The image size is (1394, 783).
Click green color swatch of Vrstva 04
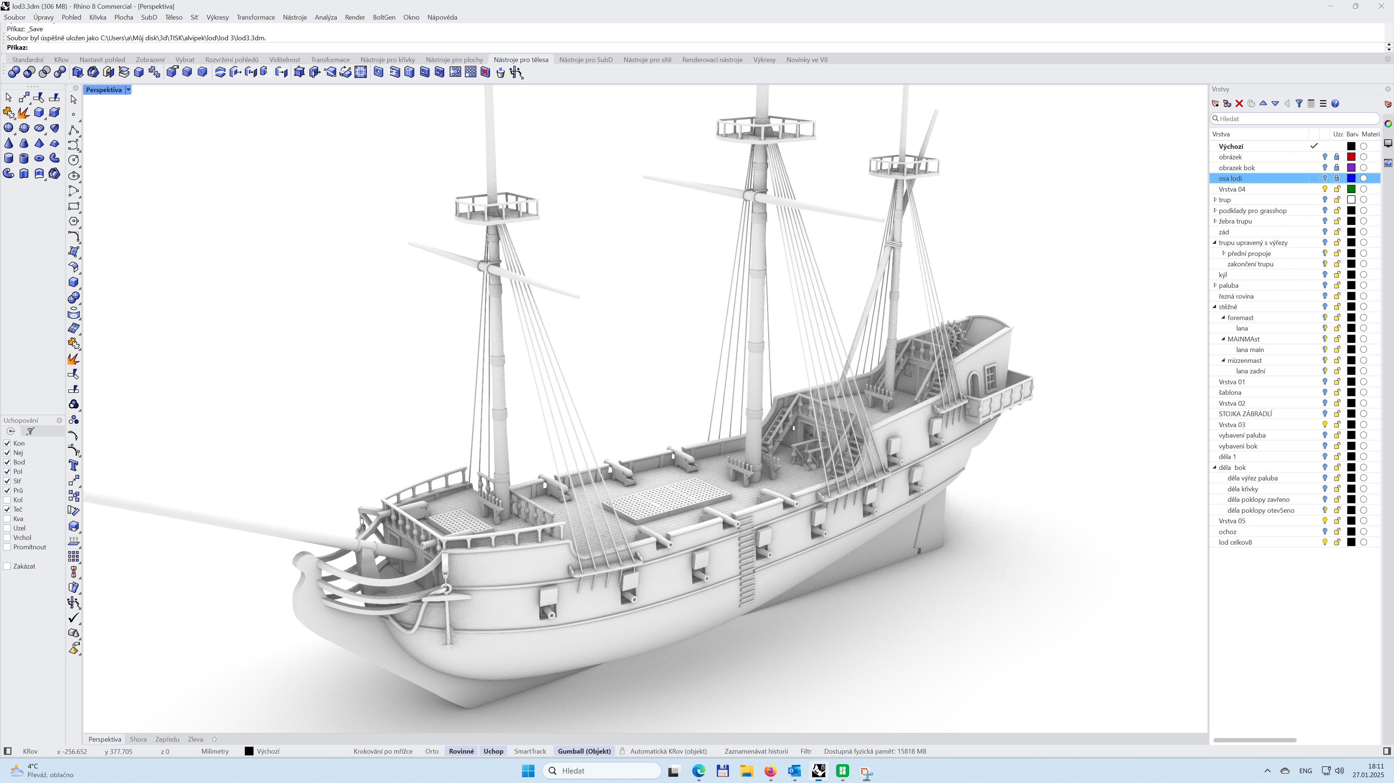click(x=1351, y=189)
